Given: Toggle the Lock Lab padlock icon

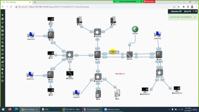Looking at the screenshot, I should coord(2,62).
